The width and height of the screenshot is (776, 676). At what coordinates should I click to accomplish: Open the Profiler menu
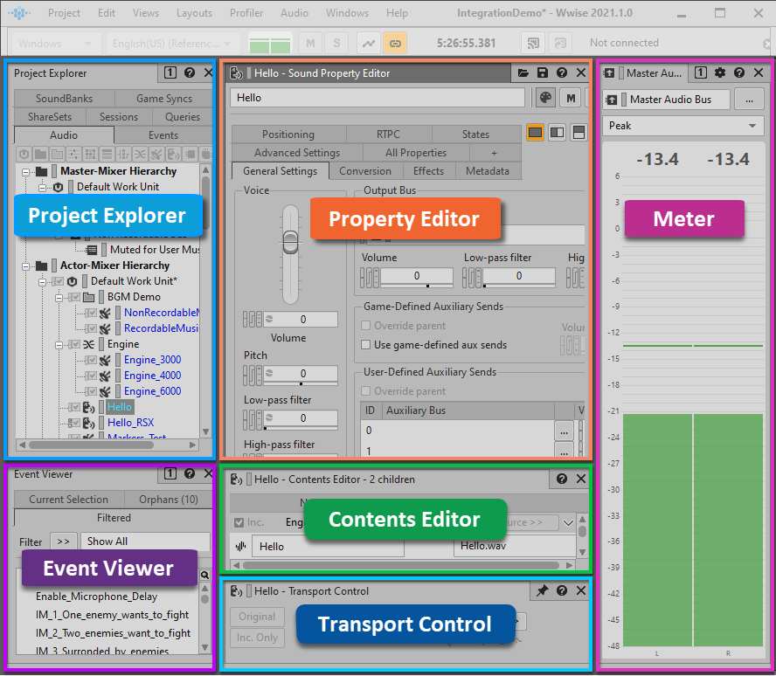click(246, 13)
